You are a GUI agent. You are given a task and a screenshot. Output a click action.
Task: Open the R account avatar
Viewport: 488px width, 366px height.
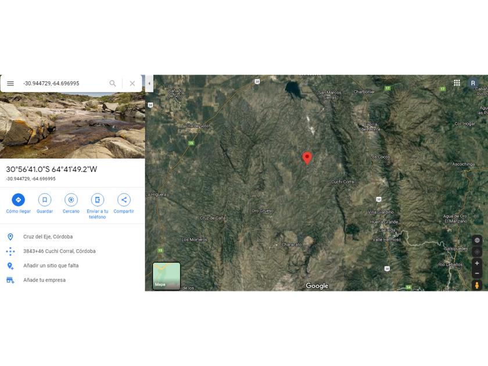pos(473,83)
